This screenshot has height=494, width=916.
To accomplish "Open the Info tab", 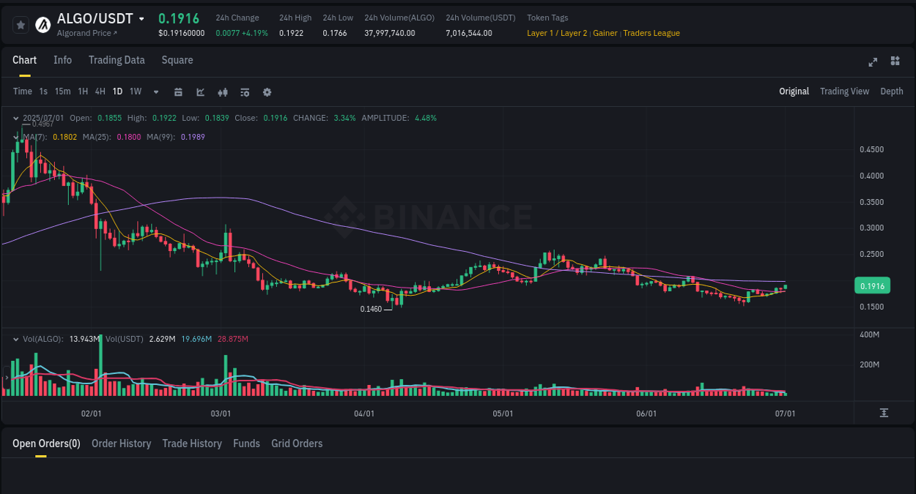I will point(62,60).
